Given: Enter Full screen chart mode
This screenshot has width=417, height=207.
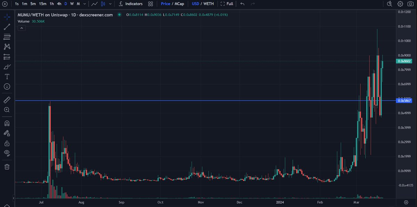Looking at the screenshot, I should coord(227,4).
